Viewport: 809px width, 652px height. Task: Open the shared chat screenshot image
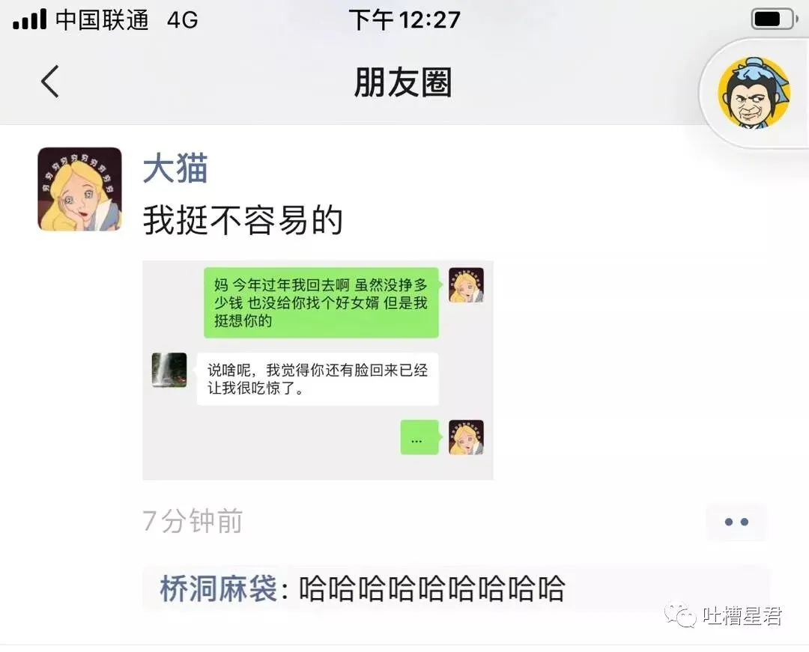click(318, 370)
